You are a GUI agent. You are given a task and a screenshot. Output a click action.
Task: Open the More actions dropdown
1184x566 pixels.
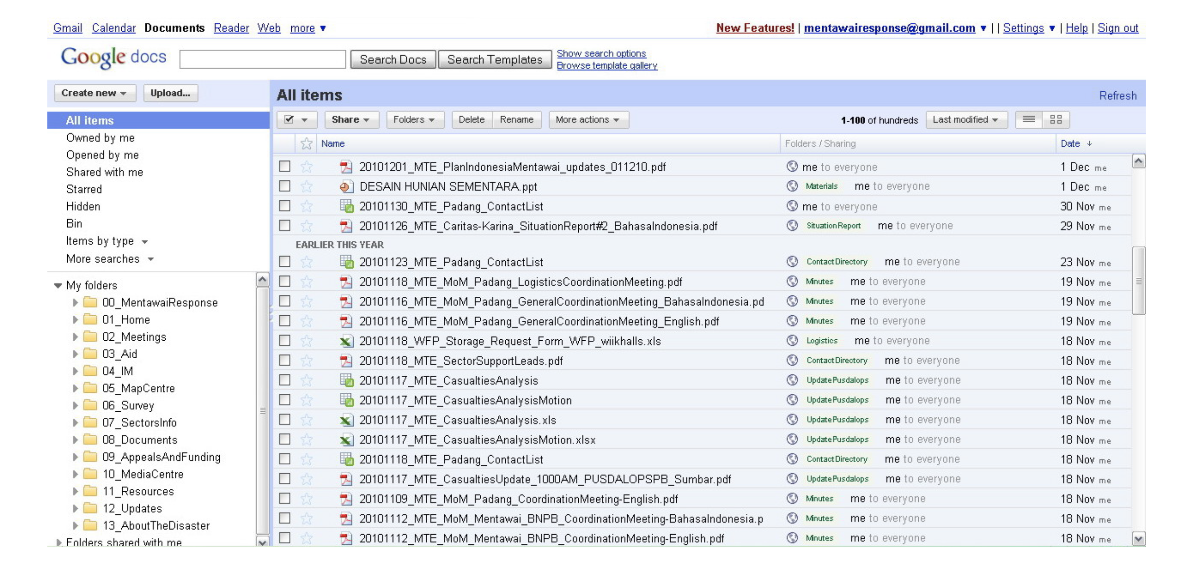(588, 120)
